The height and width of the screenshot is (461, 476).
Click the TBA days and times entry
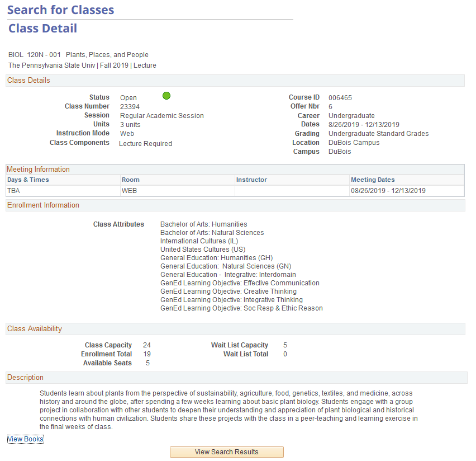[13, 190]
